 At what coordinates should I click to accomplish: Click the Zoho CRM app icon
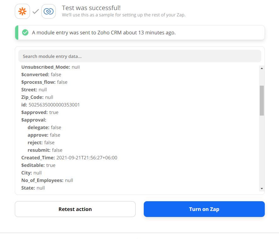[49, 11]
